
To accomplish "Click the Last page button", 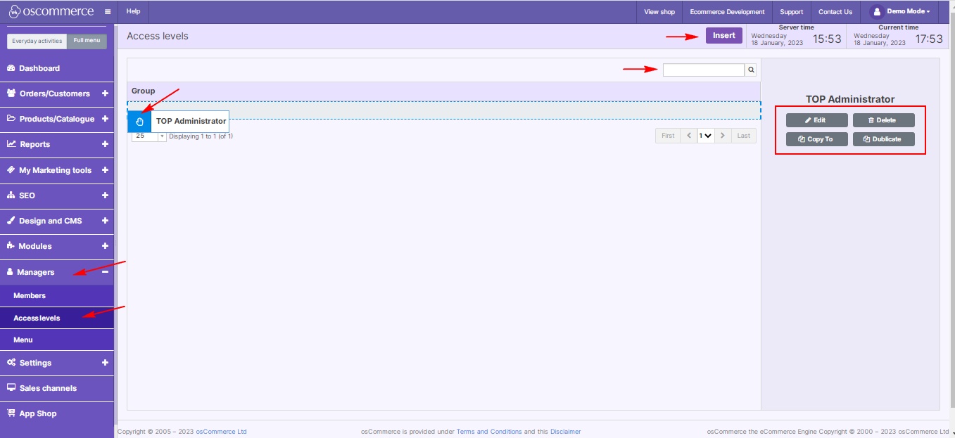I will click(x=744, y=136).
